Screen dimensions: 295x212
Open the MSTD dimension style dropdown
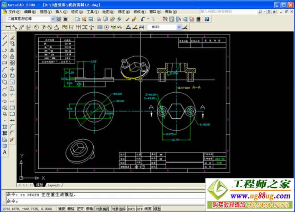179,27
